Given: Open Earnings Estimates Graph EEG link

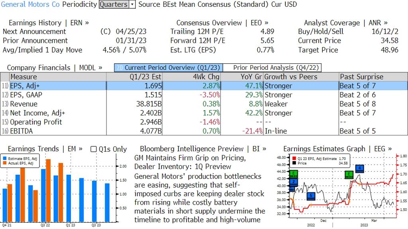Looking at the screenshot, I should point(337,149).
